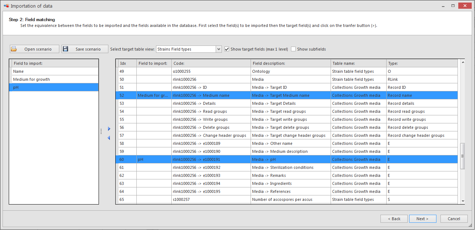Select the Media -> Target Medium name row
Viewport: 475px width, 230px height.
[287, 95]
